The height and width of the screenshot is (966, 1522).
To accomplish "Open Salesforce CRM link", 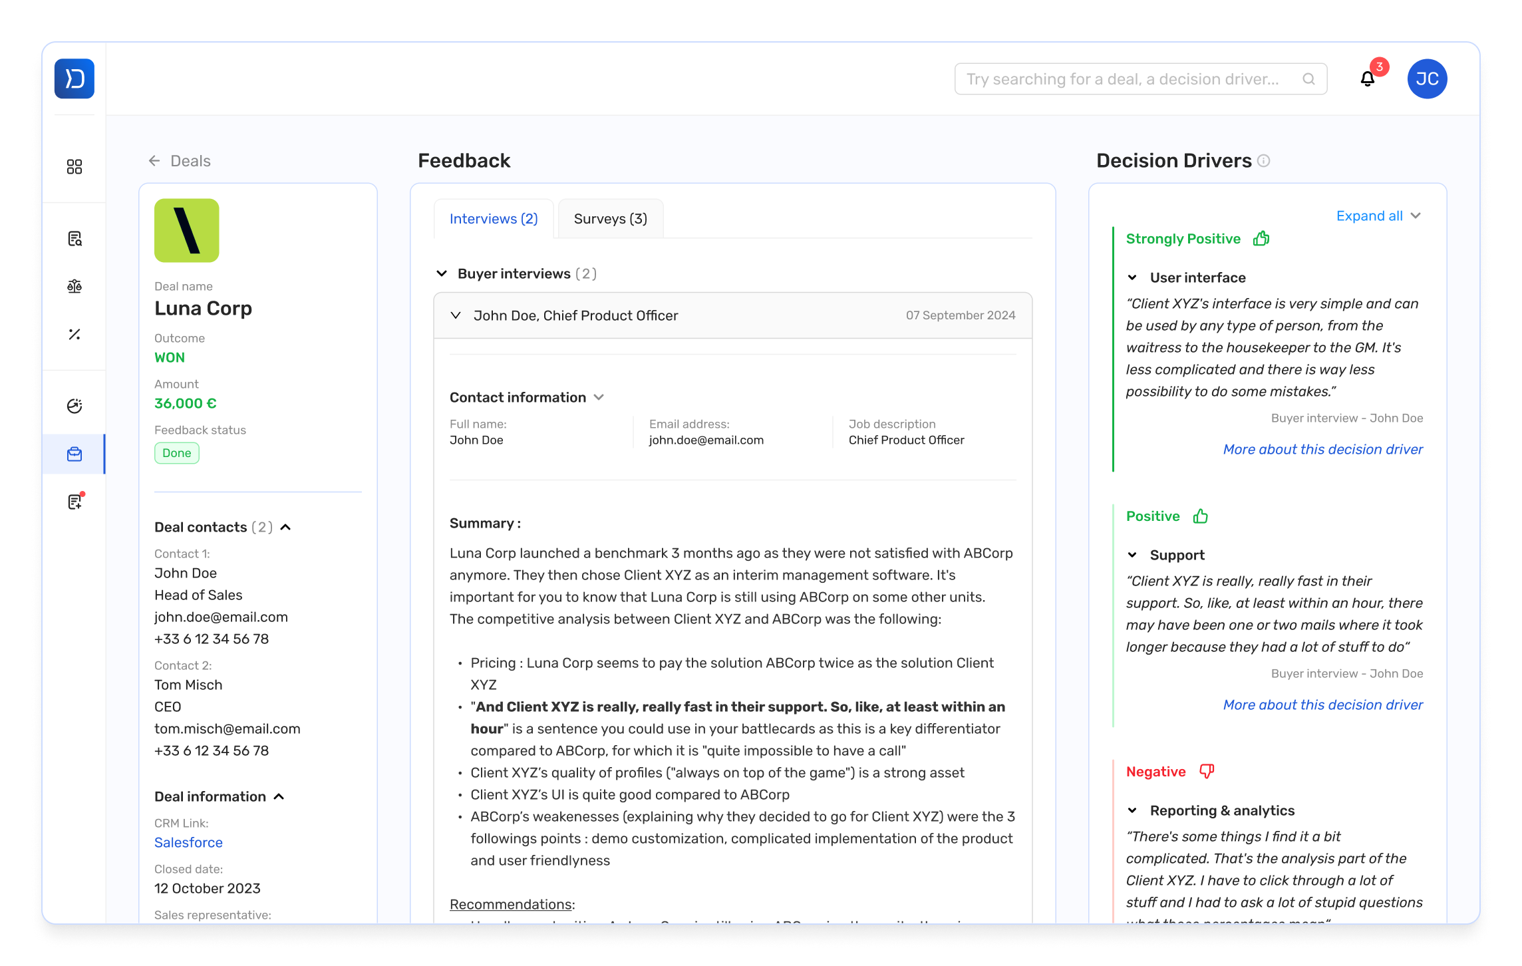I will pos(188,842).
